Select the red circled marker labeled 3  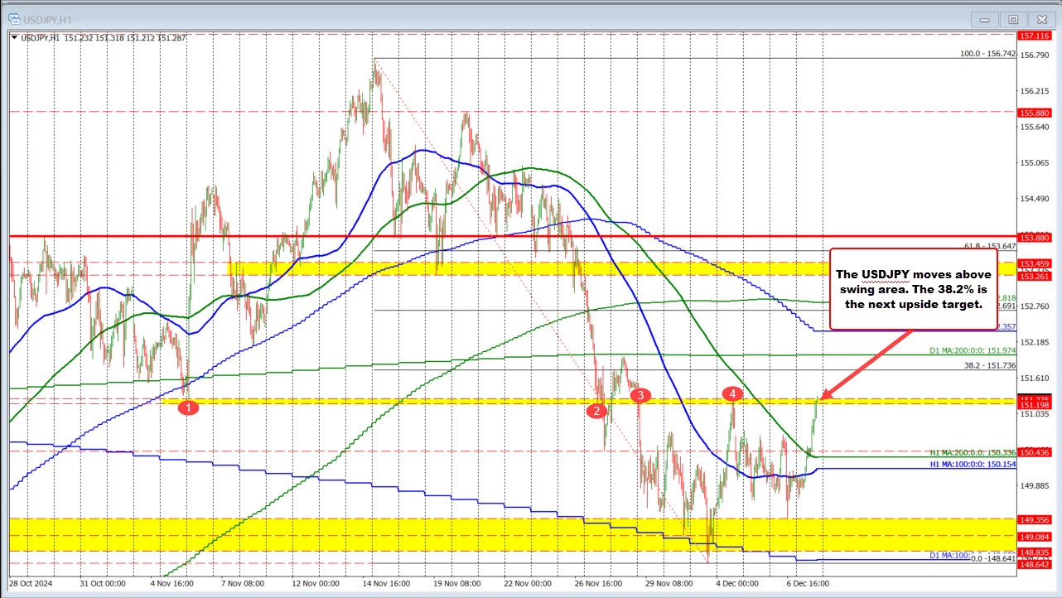639,396
